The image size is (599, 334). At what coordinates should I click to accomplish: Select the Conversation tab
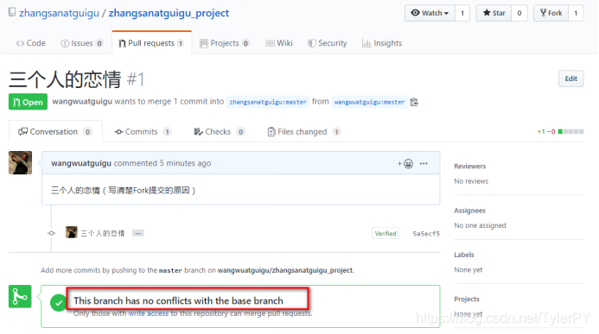pos(55,131)
